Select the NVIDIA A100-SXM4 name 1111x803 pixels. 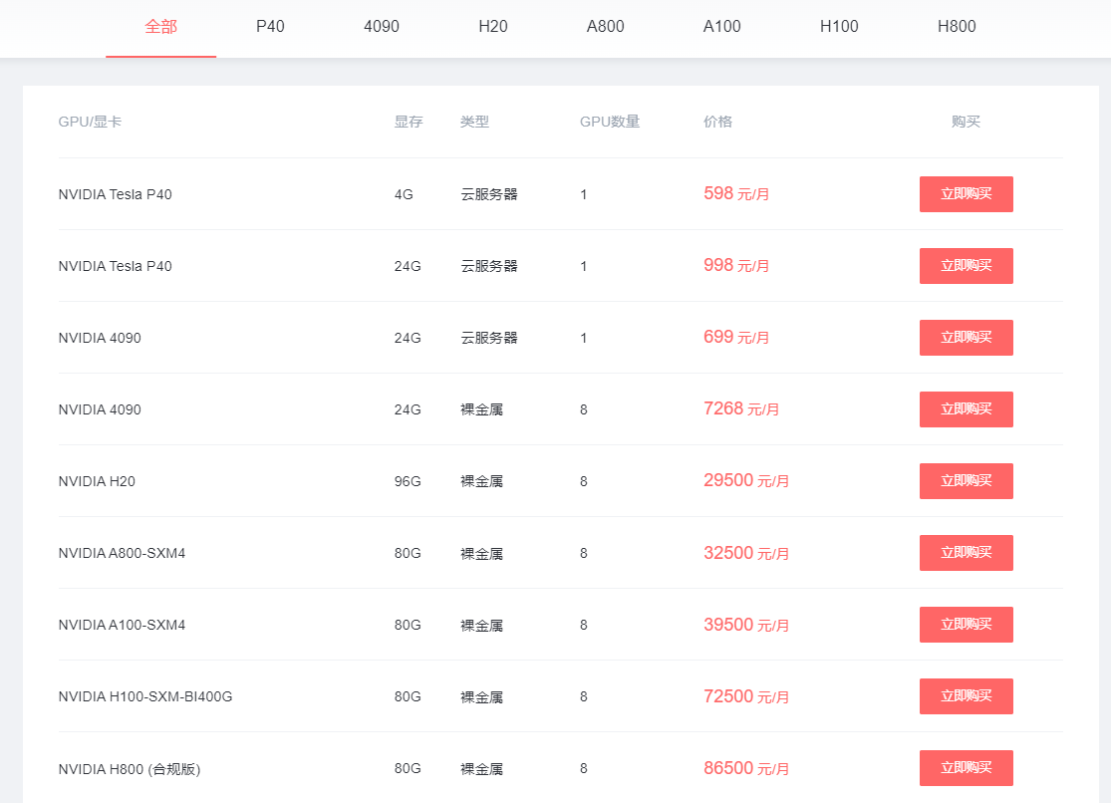tap(122, 625)
